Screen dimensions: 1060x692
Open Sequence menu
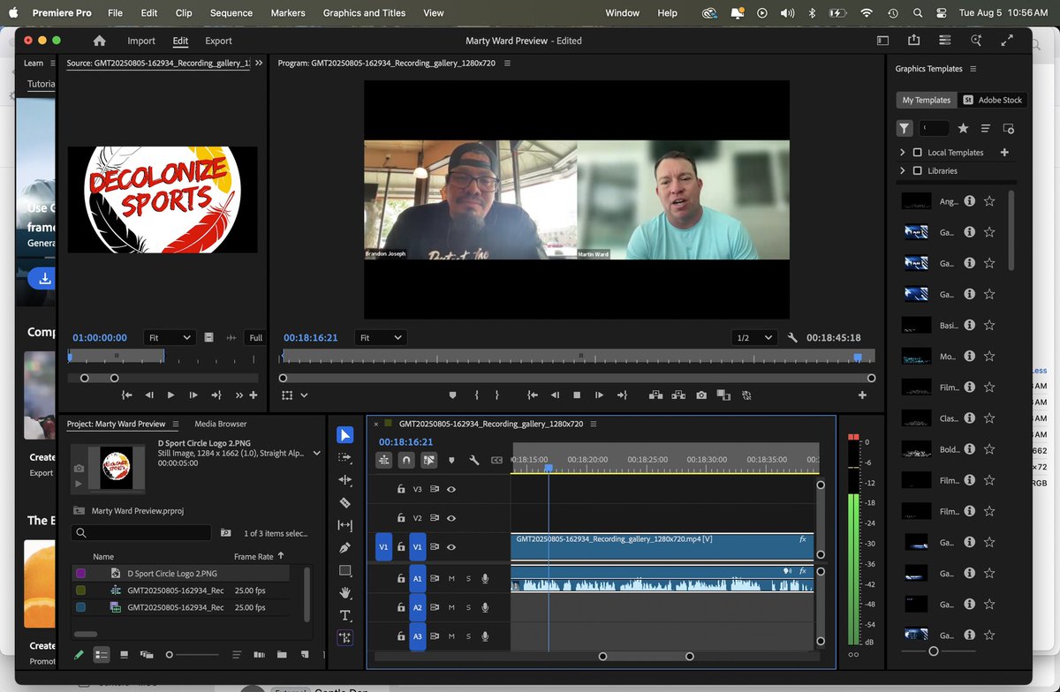pos(230,13)
